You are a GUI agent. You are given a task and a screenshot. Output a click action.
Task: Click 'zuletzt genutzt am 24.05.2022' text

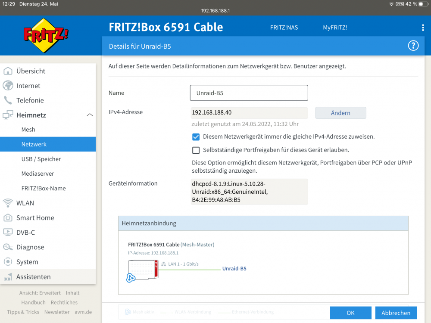[245, 124]
